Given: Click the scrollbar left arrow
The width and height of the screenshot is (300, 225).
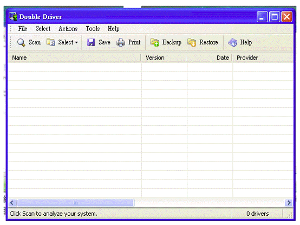Looking at the screenshot, I should 12,203.
